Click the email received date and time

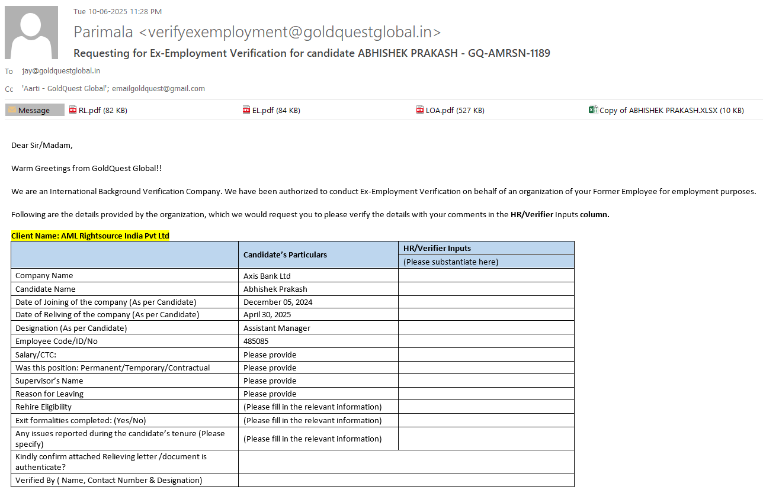[x=117, y=11]
